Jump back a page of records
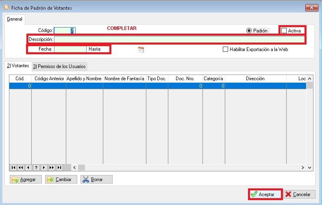 (21, 167)
